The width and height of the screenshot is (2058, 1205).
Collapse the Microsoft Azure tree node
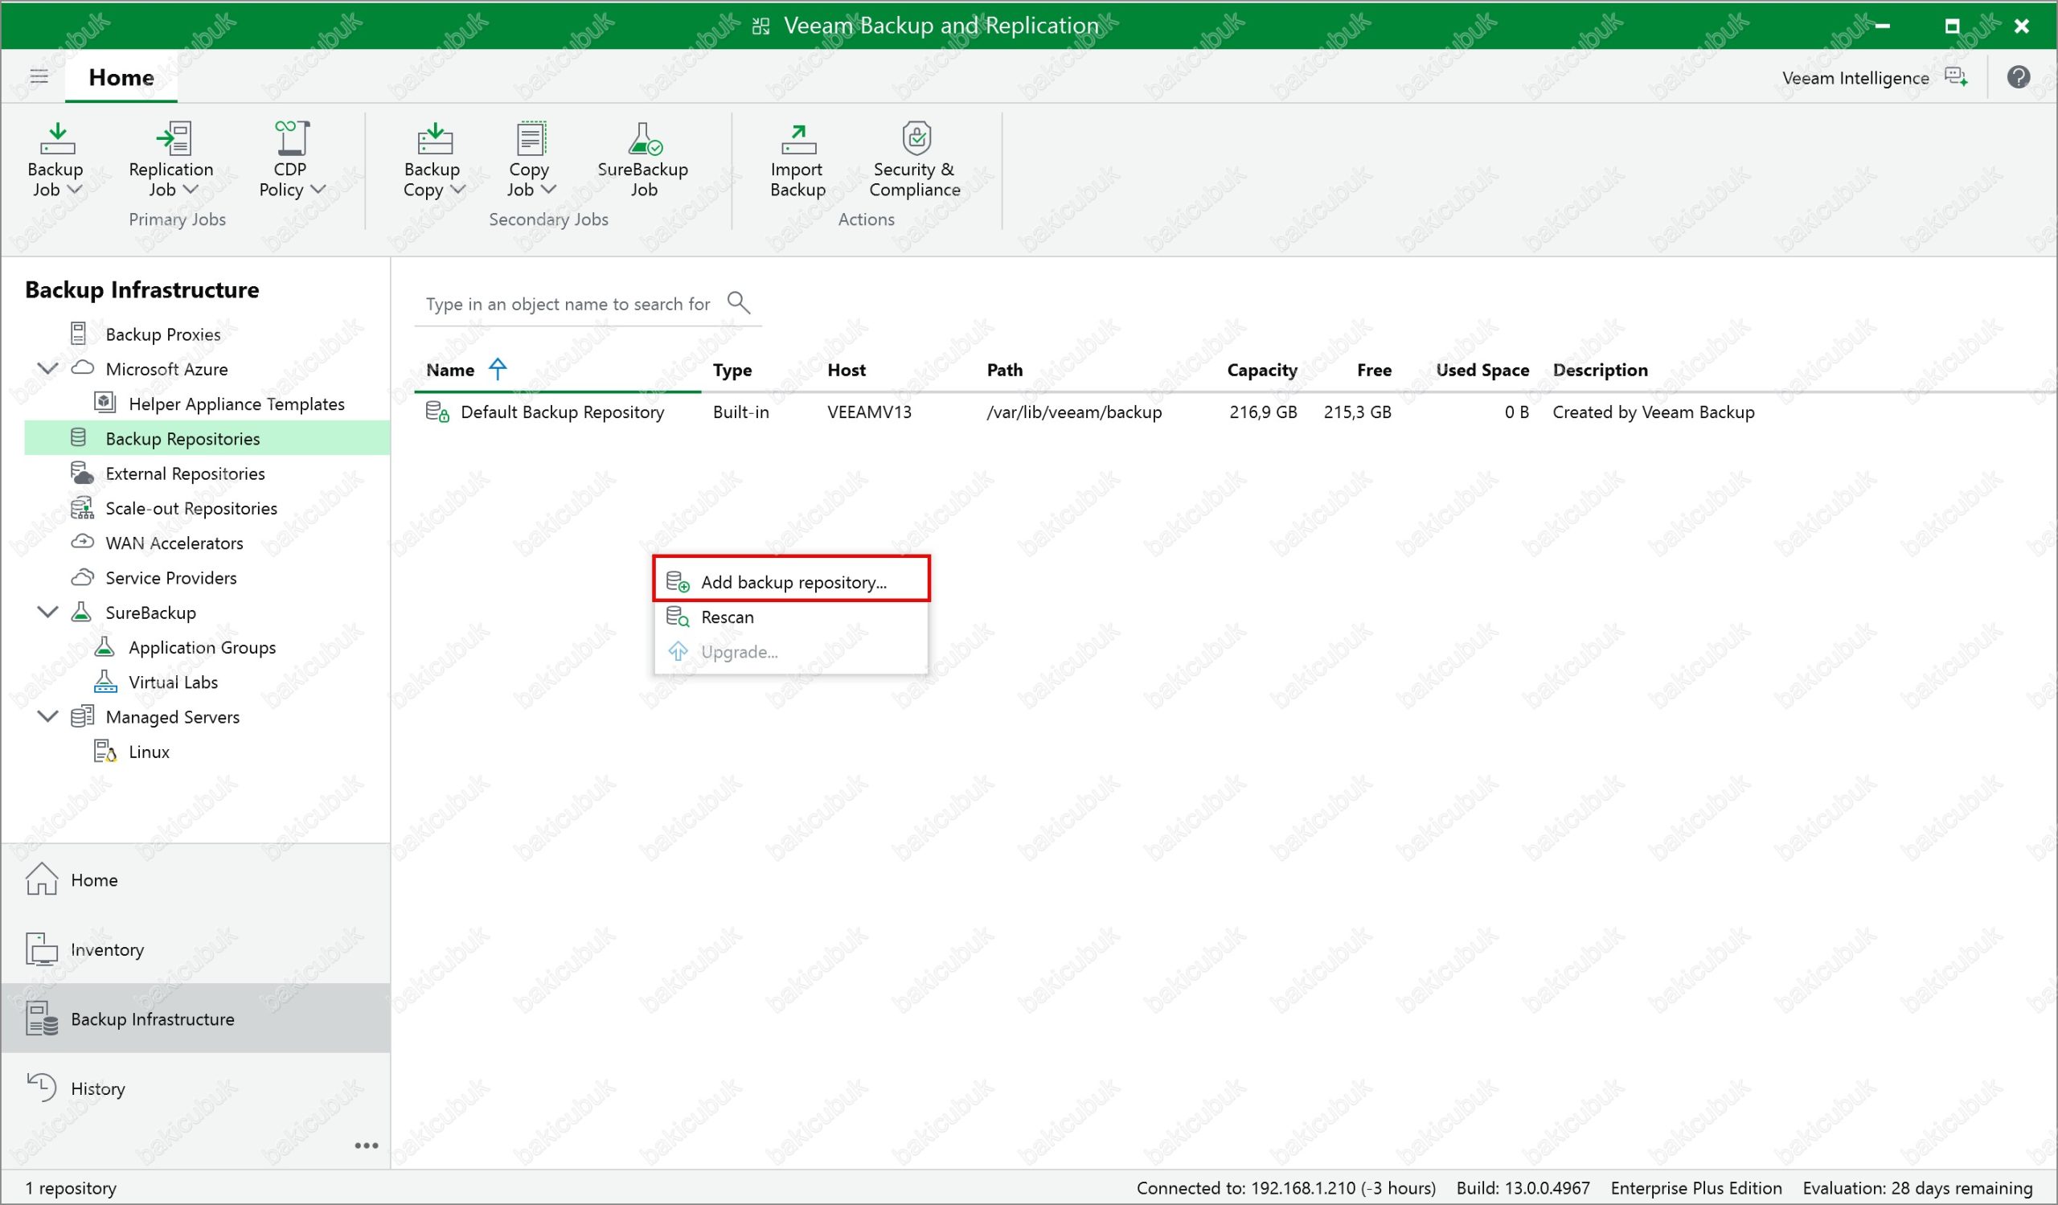pyautogui.click(x=48, y=368)
